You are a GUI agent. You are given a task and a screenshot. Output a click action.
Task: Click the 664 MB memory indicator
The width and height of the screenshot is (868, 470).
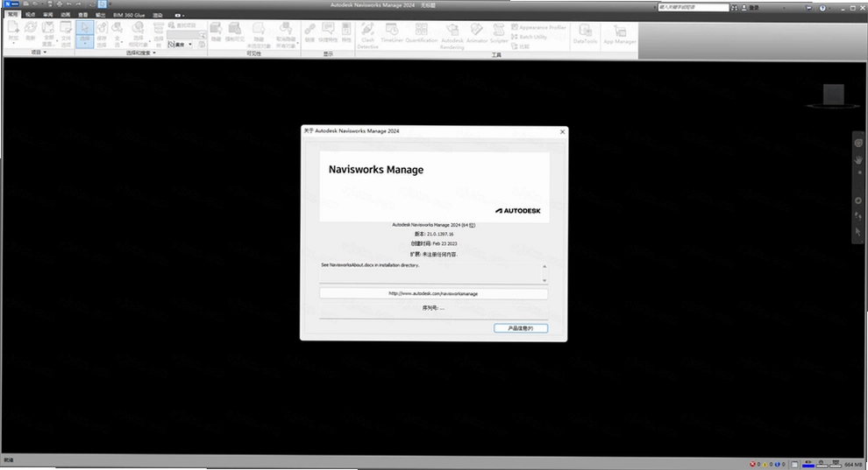853,465
